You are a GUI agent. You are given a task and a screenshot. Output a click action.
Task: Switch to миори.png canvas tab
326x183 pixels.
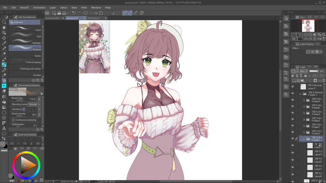pos(54,18)
